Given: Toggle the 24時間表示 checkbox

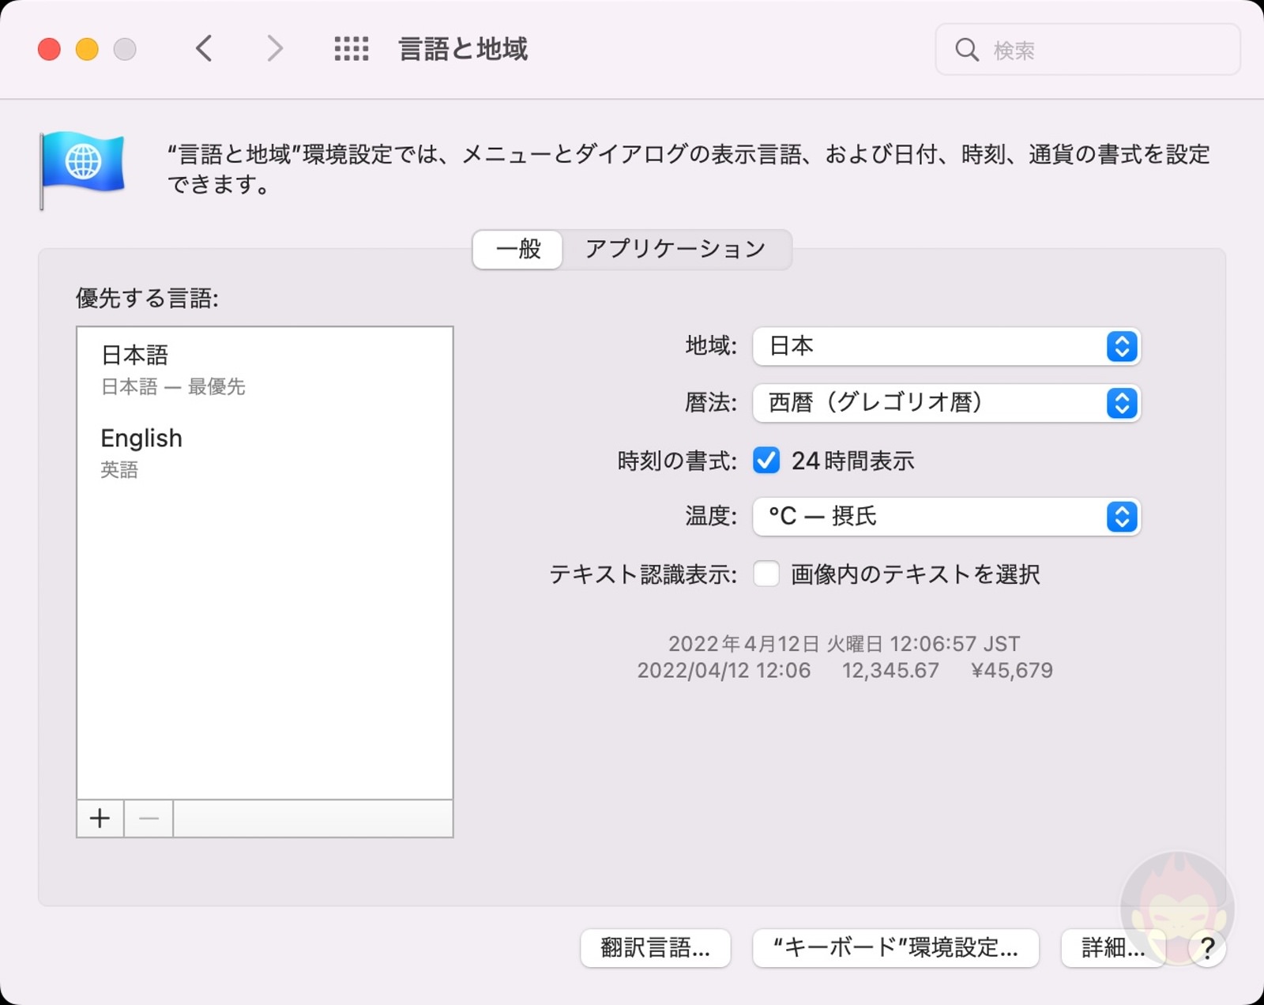Looking at the screenshot, I should click(x=766, y=460).
